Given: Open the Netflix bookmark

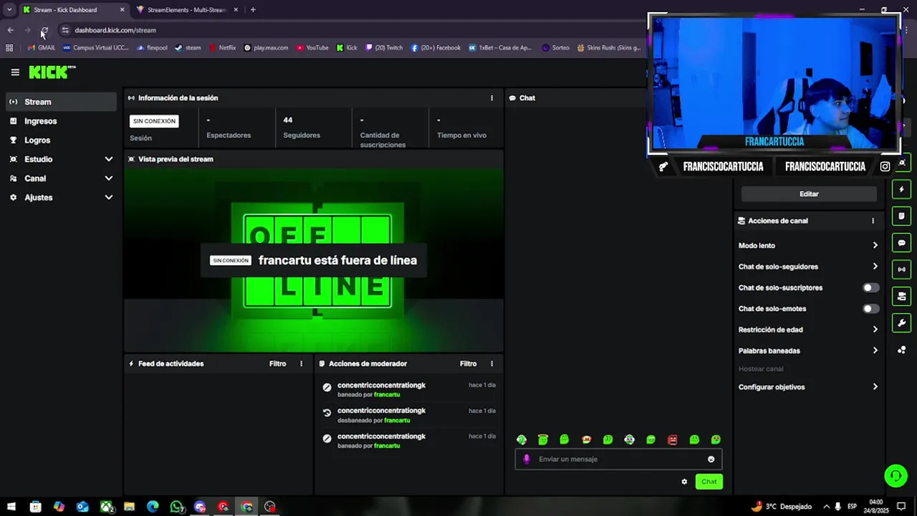Looking at the screenshot, I should tap(222, 48).
